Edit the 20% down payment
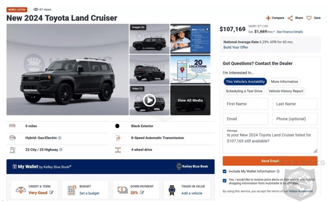 (142, 193)
